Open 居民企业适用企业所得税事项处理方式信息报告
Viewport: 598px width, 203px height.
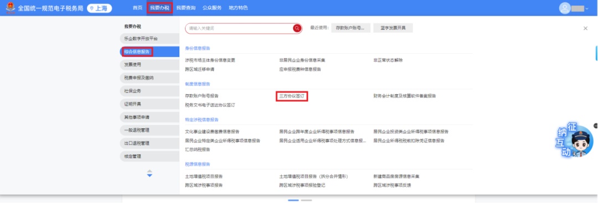[323, 140]
